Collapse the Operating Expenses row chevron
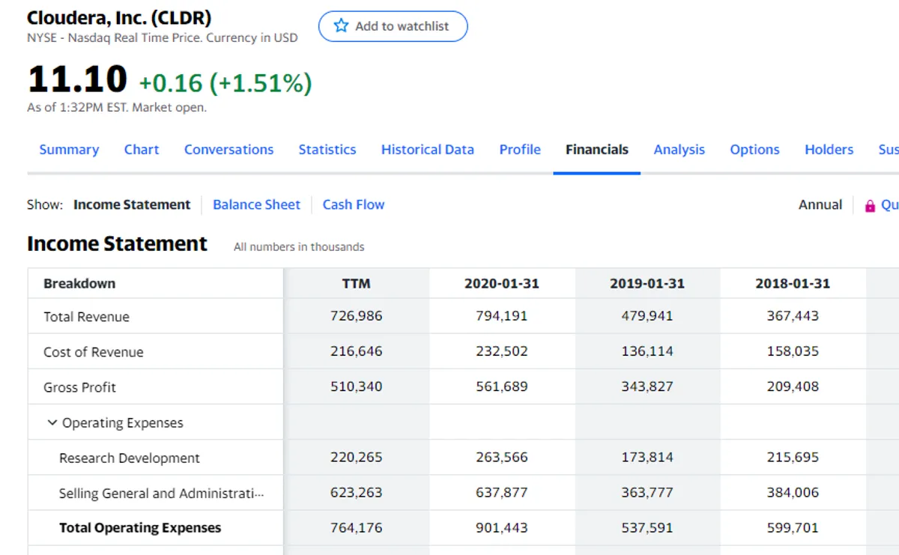Screen dimensions: 899x555 pyautogui.click(x=52, y=422)
